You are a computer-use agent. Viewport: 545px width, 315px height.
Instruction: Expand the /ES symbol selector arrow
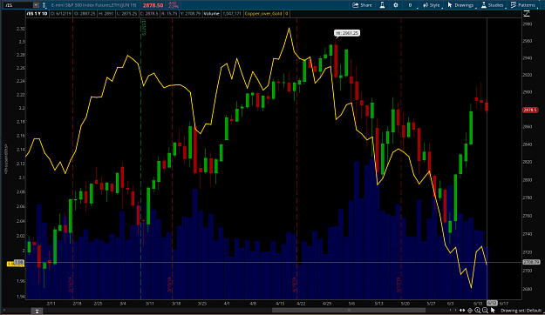[x=36, y=5]
